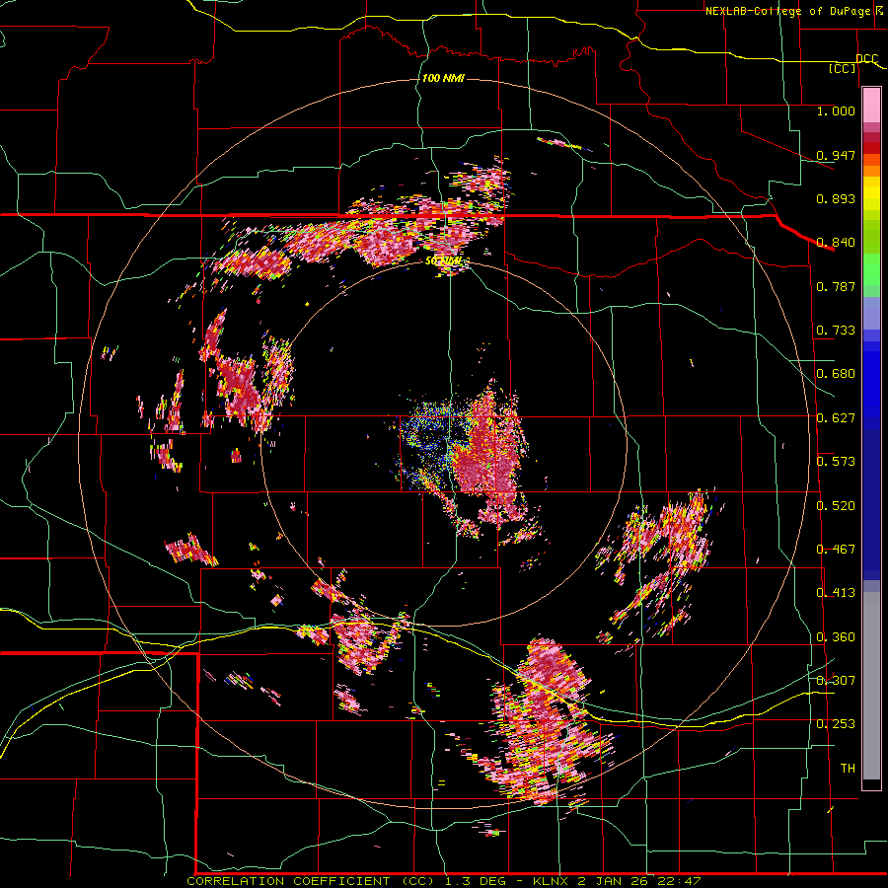Image resolution: width=888 pixels, height=888 pixels.
Task: Select the 0.787 color scale value
Action: tap(836, 286)
